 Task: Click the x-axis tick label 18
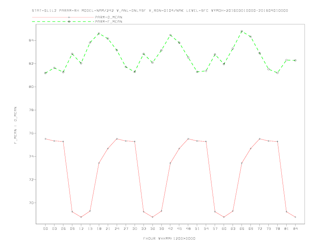click(99, 229)
